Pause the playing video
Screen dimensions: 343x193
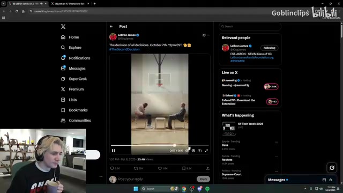click(113, 151)
